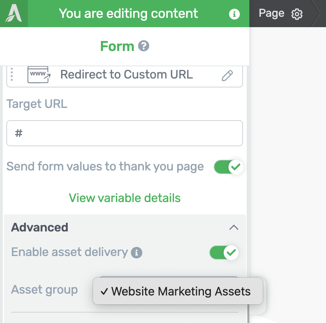This screenshot has height=323, width=326.
Task: Open Page settings via the gear icon
Action: point(297,14)
